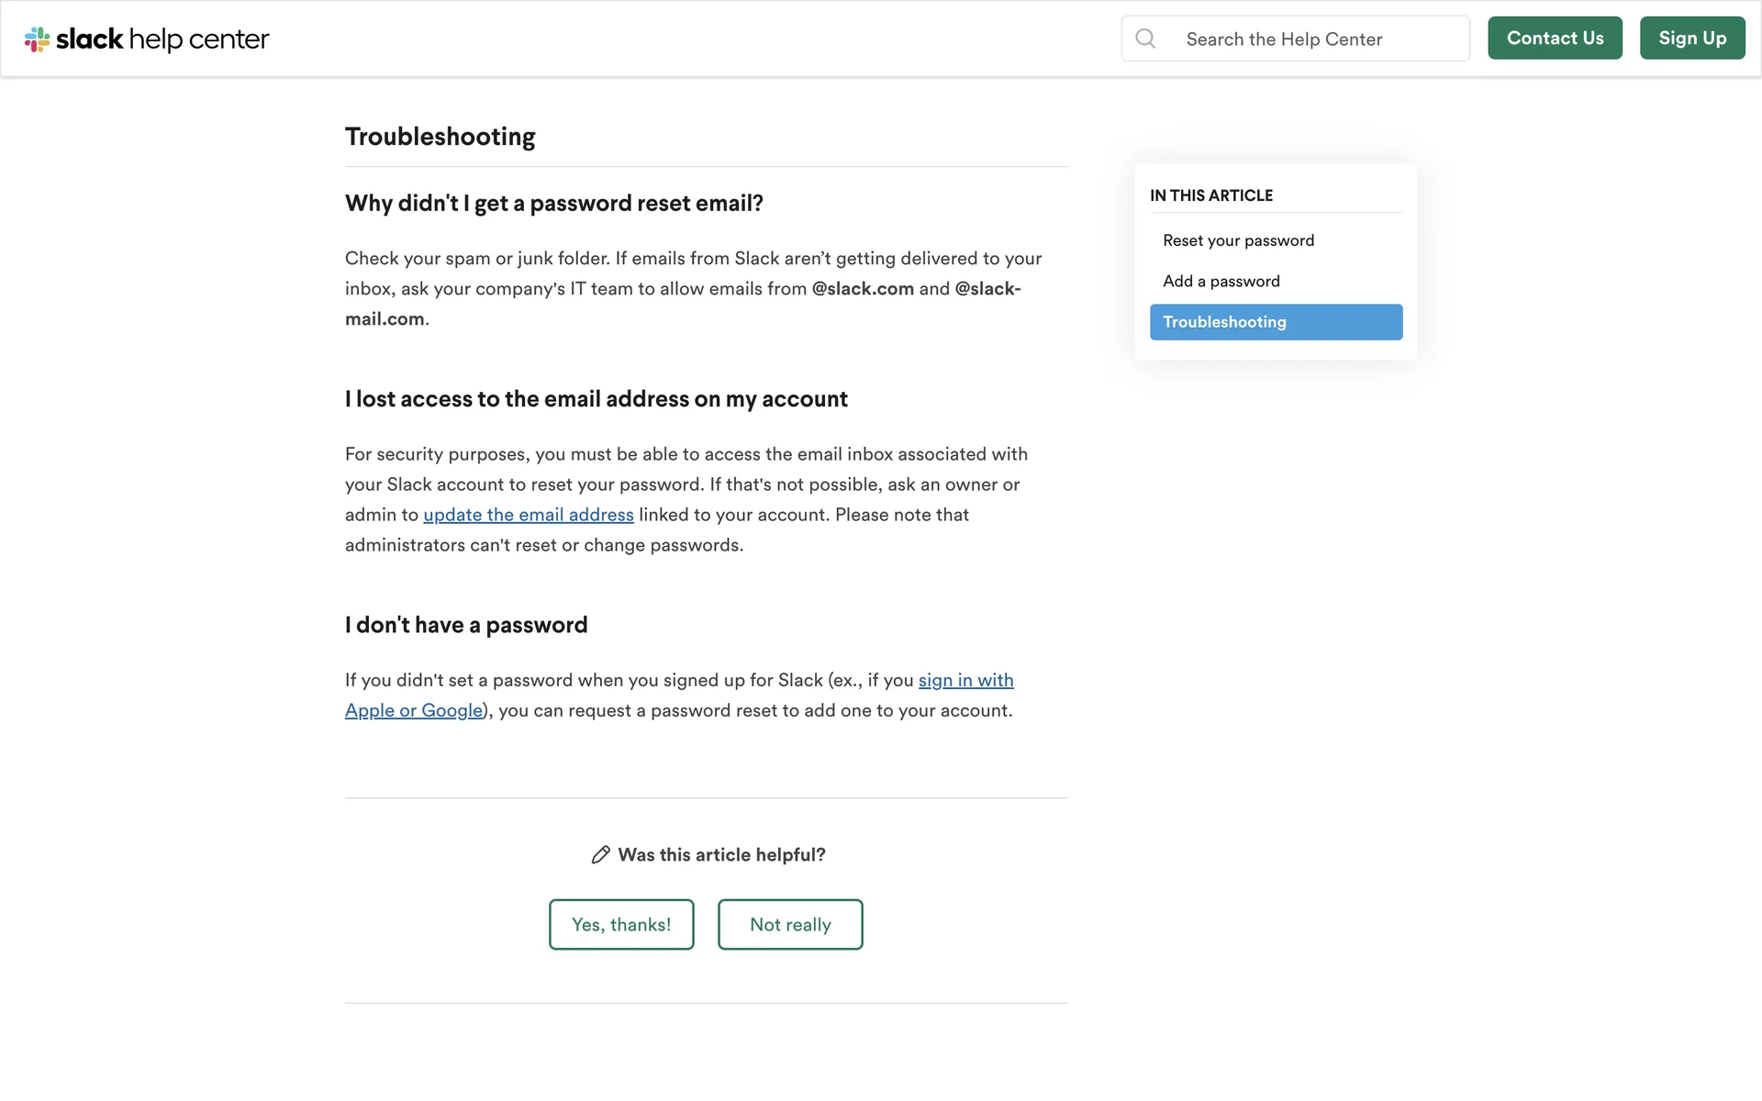Click the main Troubleshooting section heading

pyautogui.click(x=440, y=137)
